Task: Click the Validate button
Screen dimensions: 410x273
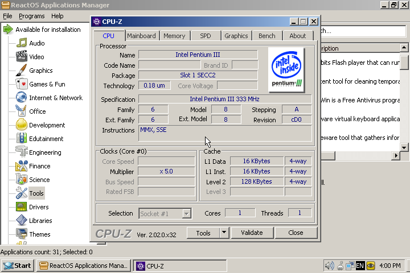Action: 252,233
